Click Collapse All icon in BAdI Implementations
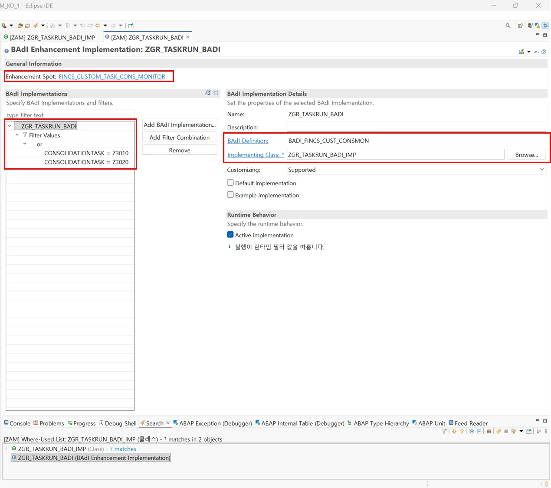 (216, 93)
